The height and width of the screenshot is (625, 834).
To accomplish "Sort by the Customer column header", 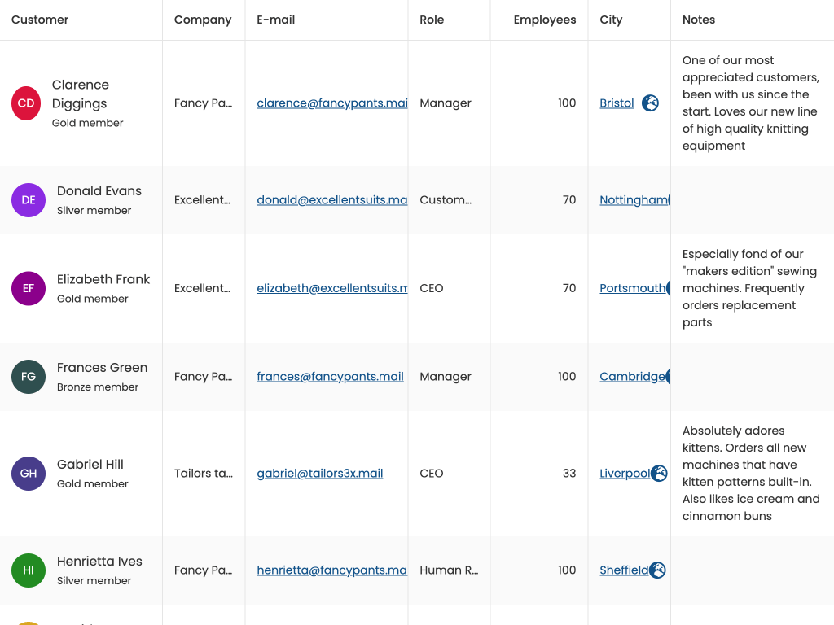I will pos(40,20).
